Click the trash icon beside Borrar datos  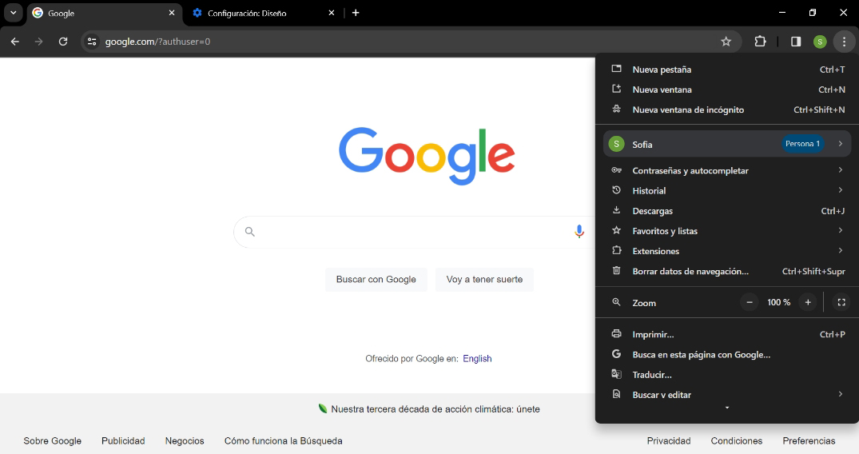616,270
